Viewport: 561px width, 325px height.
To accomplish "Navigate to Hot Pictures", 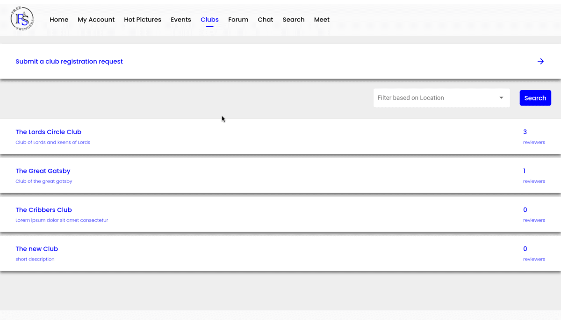I will point(143,20).
